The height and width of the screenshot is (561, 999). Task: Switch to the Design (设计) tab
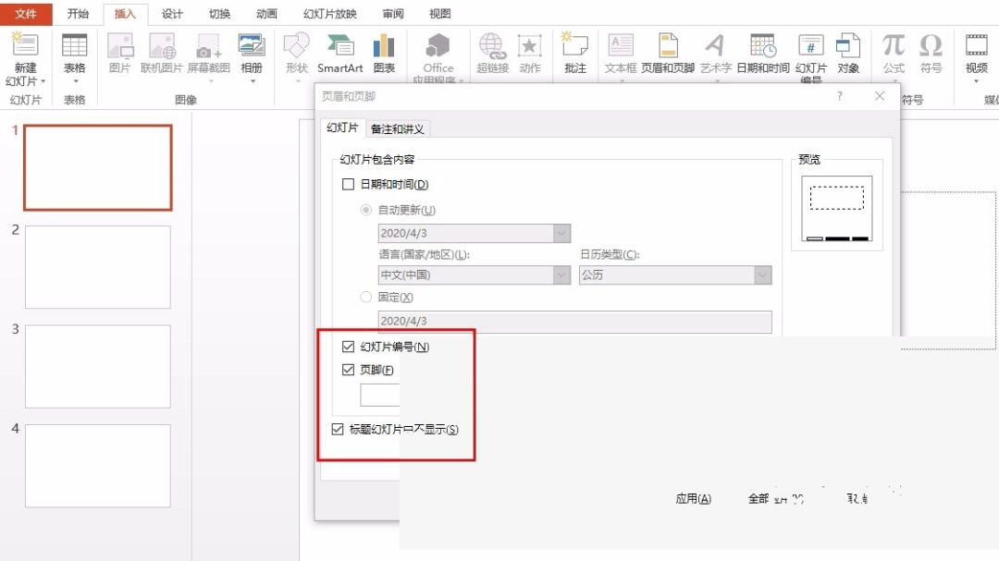click(x=172, y=13)
